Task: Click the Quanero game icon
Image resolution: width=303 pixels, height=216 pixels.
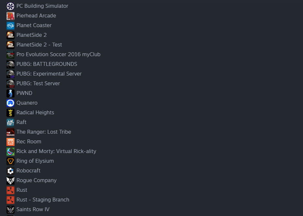Action: [10, 103]
